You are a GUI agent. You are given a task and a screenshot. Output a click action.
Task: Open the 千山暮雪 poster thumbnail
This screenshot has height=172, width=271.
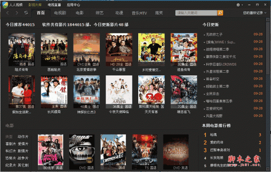(119, 50)
